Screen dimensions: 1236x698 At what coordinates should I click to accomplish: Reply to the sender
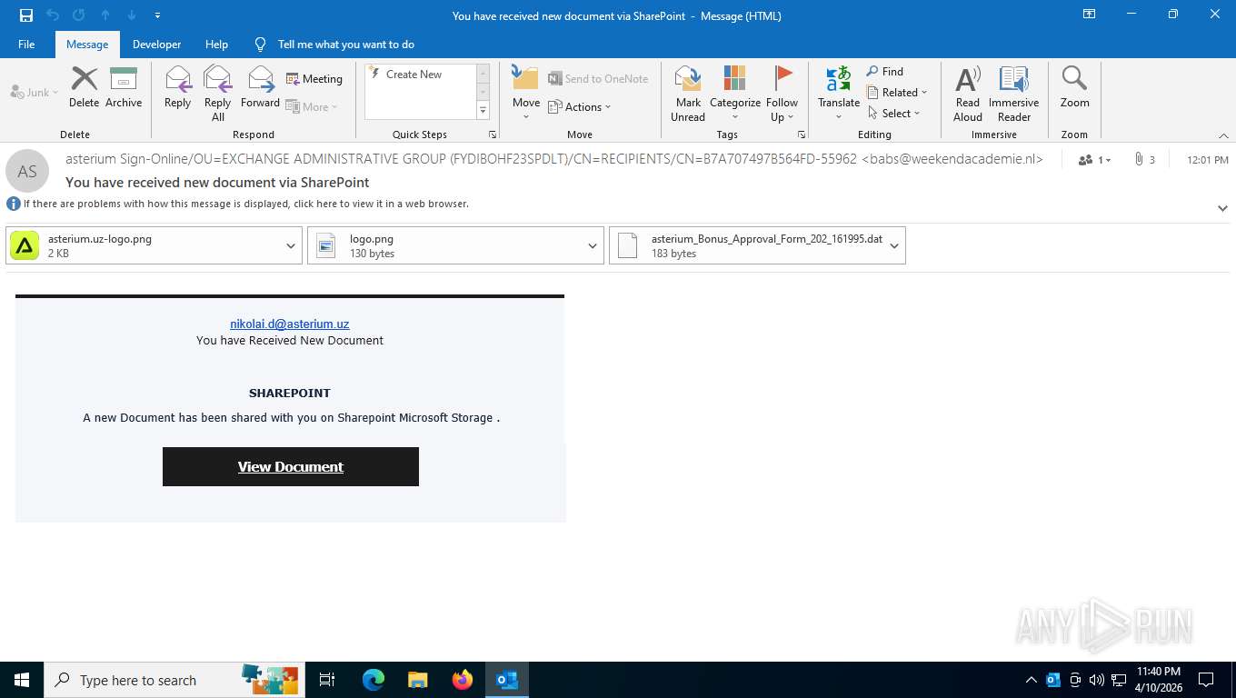(x=177, y=87)
